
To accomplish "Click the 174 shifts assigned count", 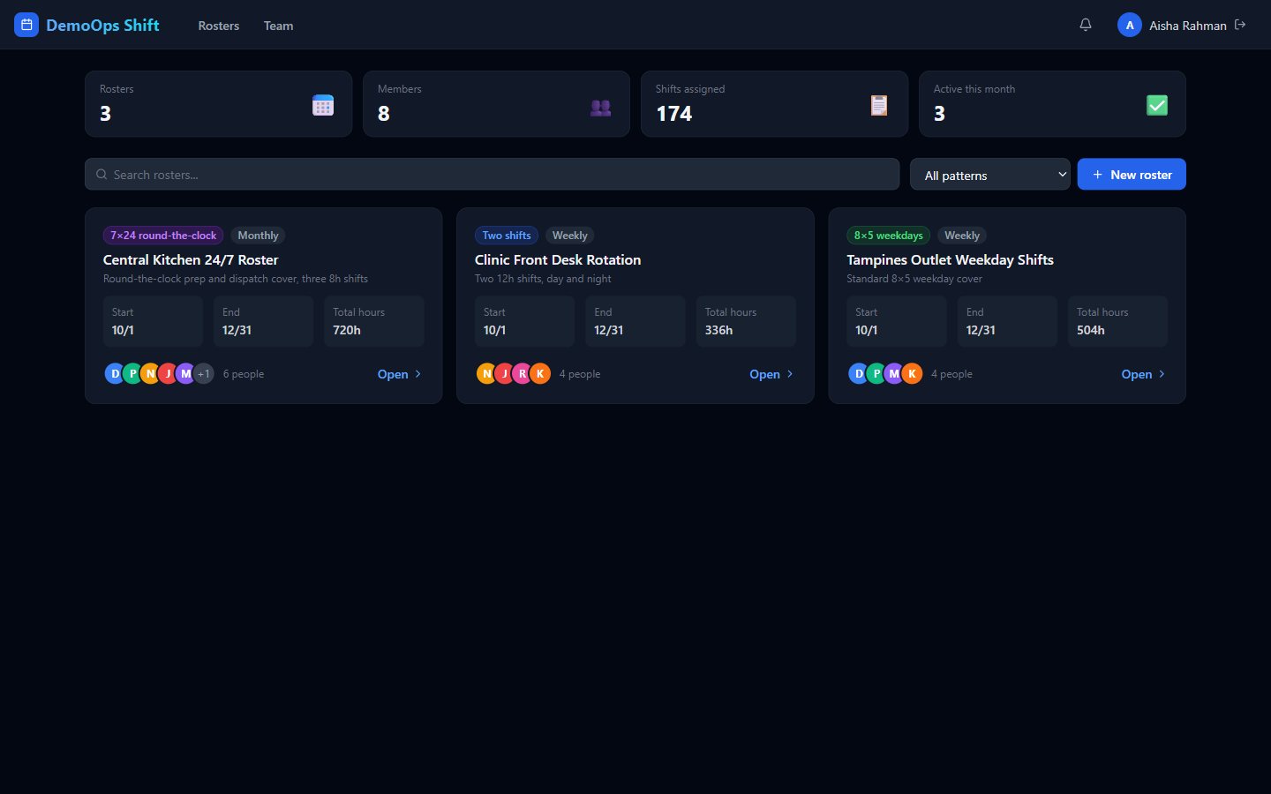I will point(674,114).
